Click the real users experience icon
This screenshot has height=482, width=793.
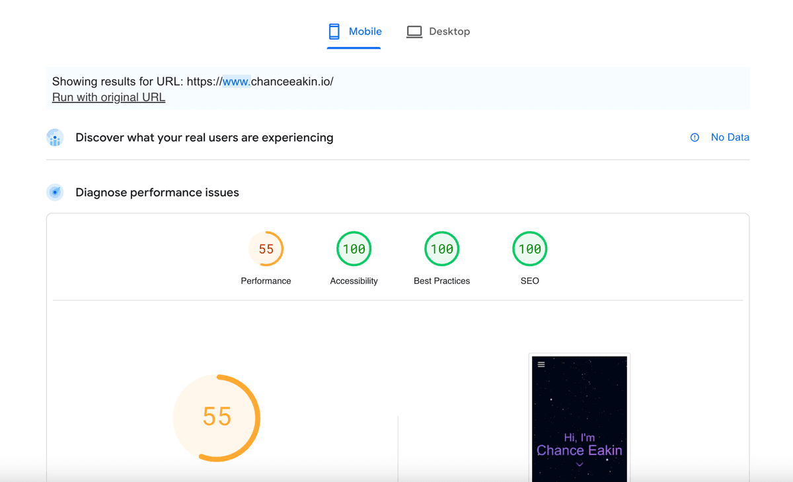(55, 137)
